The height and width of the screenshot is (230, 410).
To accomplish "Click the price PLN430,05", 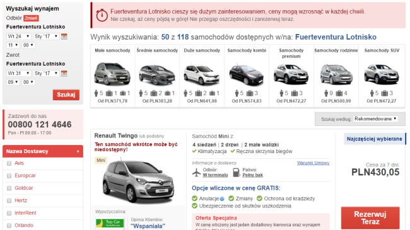I will [375, 172].
